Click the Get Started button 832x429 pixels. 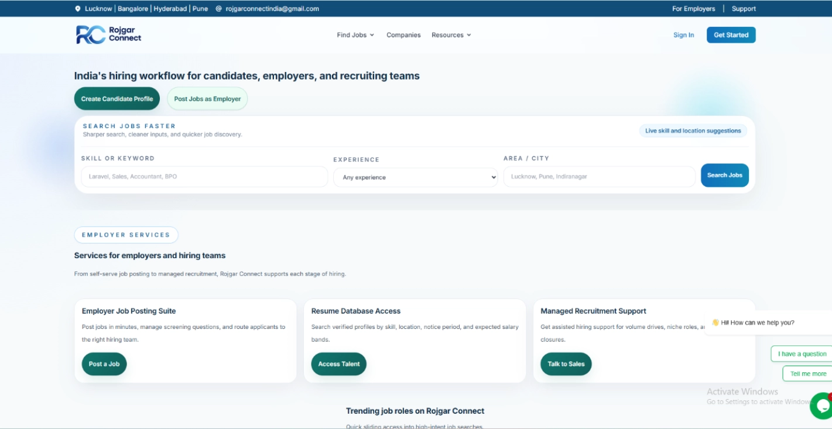click(x=731, y=35)
